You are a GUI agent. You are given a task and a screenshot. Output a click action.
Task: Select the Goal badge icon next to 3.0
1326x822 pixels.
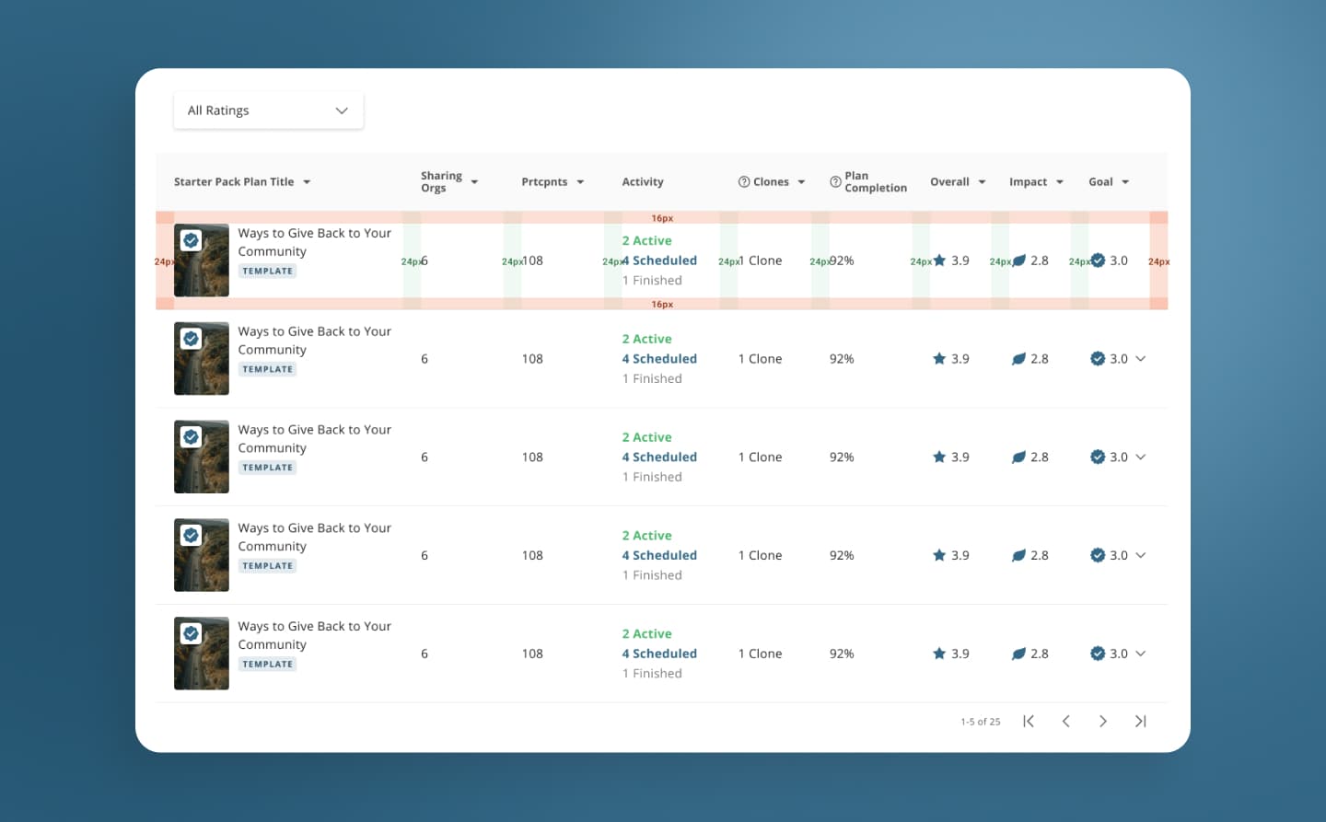coord(1099,260)
